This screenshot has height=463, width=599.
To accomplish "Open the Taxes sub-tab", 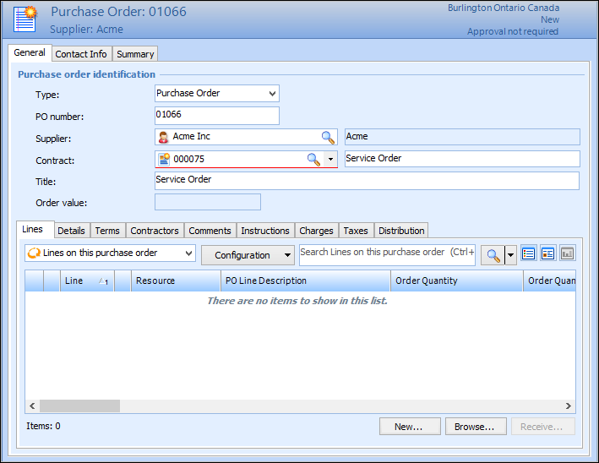I will point(356,231).
